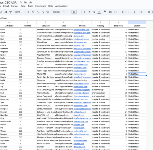
Task: Select column I header
Action: (137, 22)
